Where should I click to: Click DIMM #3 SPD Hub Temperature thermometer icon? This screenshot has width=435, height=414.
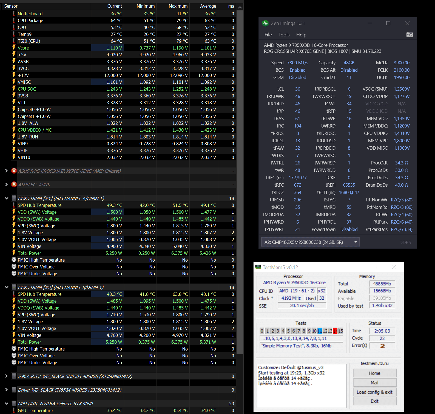14,294
